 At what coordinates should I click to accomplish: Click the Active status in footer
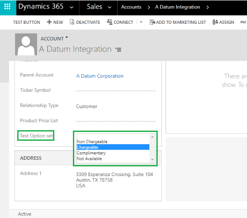coord(25,214)
